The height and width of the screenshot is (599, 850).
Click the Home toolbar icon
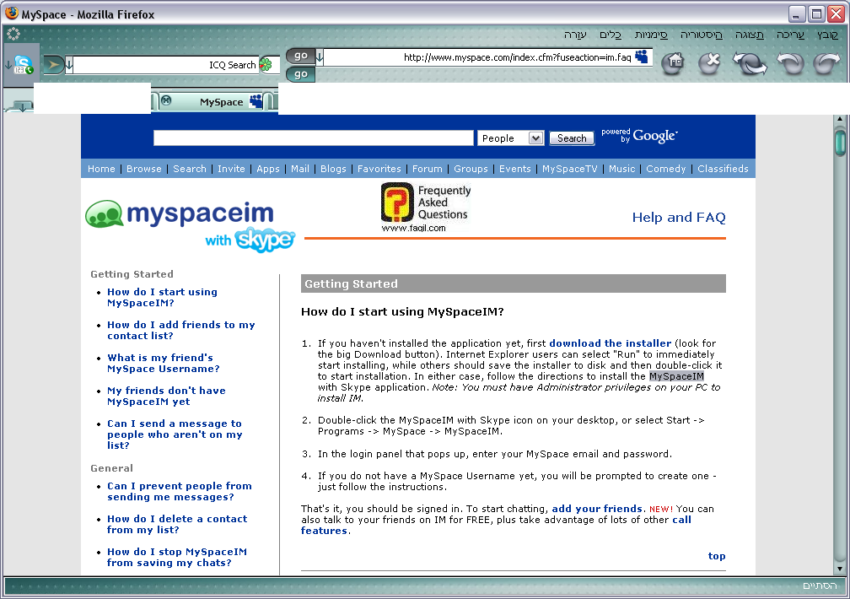pyautogui.click(x=672, y=63)
